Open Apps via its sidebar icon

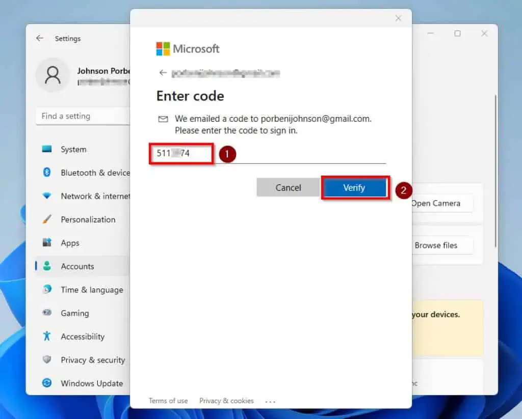point(47,243)
